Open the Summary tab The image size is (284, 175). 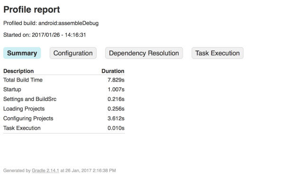coord(22,53)
